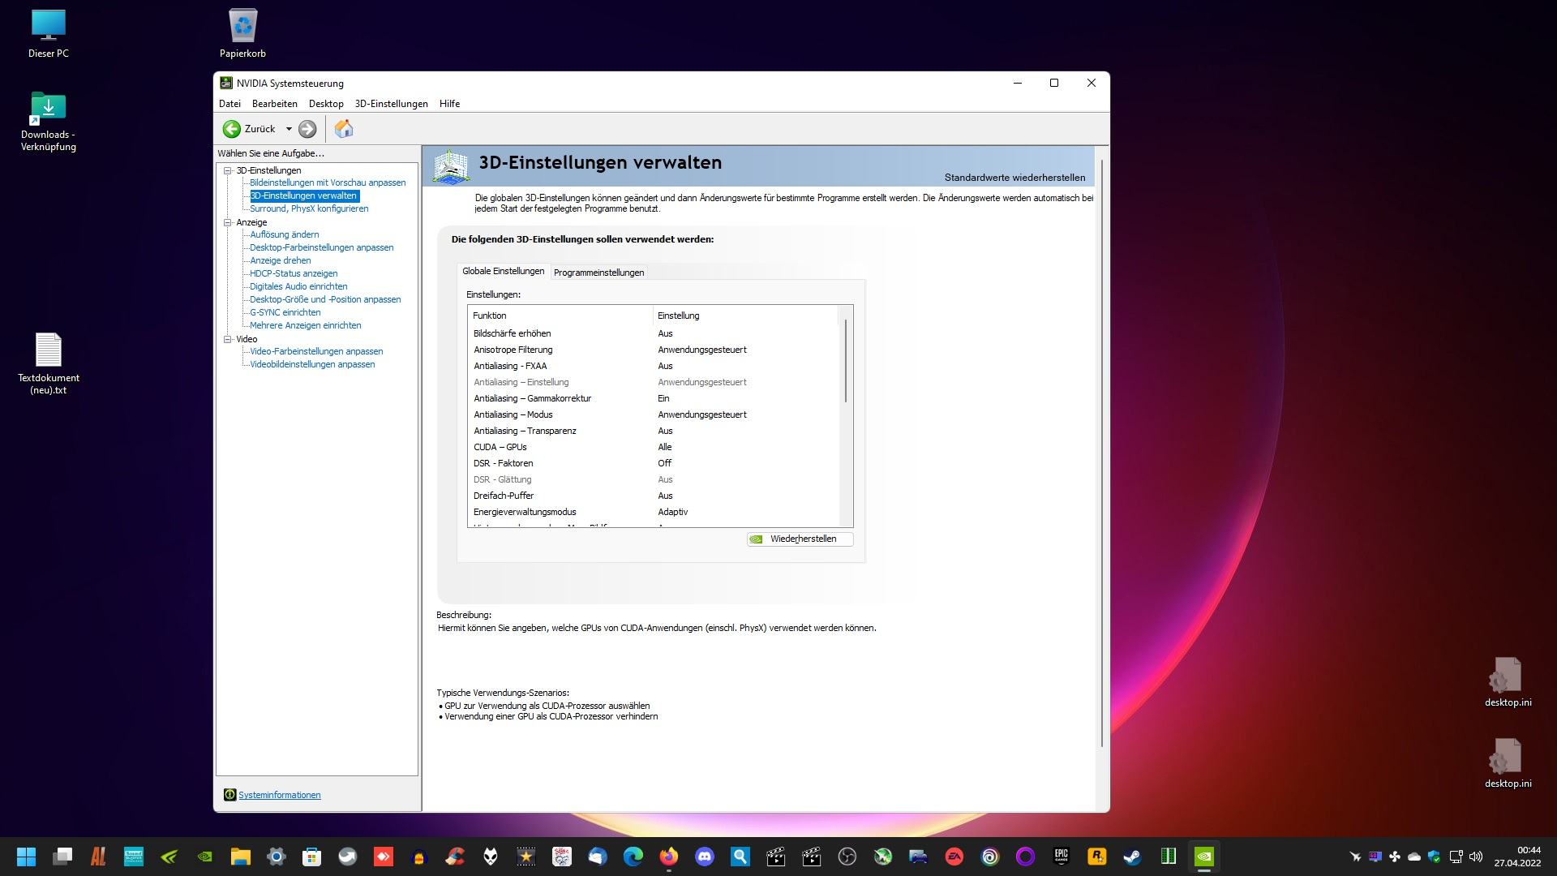
Task: Open the Bearbeiten menu
Action: [275, 104]
